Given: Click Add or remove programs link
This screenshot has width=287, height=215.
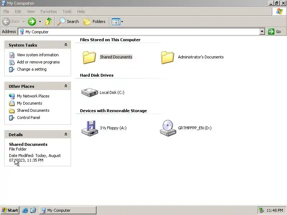Looking at the screenshot, I should point(38,62).
